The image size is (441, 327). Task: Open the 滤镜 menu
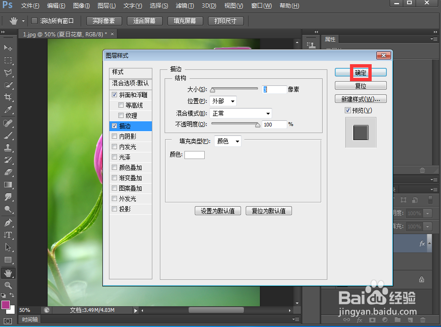tap(184, 6)
